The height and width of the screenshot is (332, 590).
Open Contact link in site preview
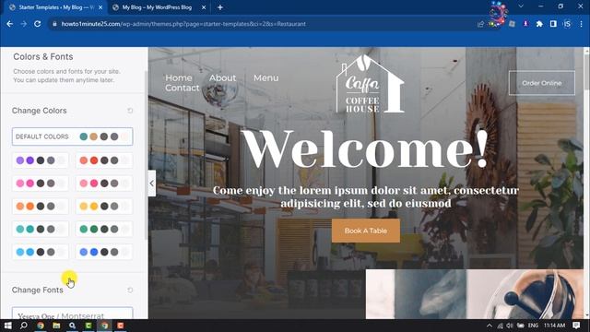coord(183,88)
